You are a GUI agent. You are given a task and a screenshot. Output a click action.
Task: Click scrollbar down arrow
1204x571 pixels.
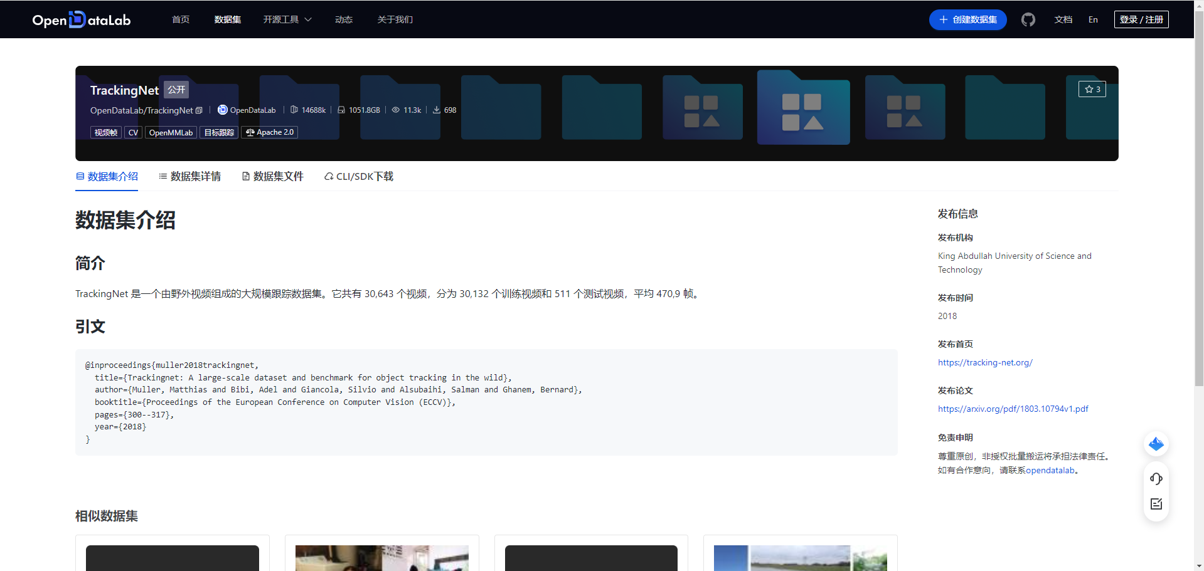pos(1198,566)
